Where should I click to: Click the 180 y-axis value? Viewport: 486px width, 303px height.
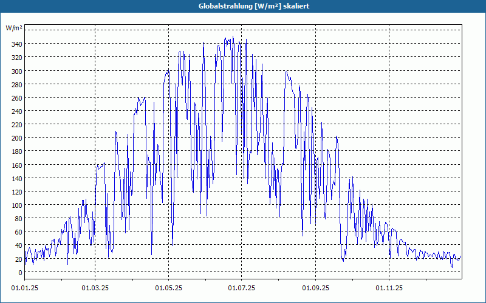pyautogui.click(x=17, y=152)
